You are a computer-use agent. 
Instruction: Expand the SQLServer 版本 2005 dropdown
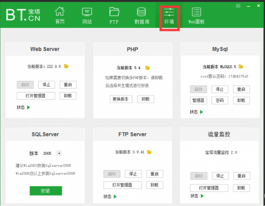click(x=59, y=153)
